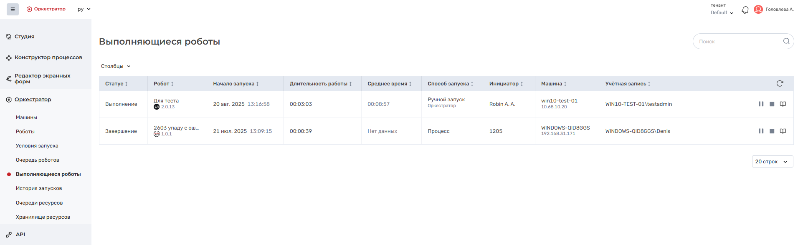Open the notifications bell
The width and height of the screenshot is (803, 245).
(745, 10)
